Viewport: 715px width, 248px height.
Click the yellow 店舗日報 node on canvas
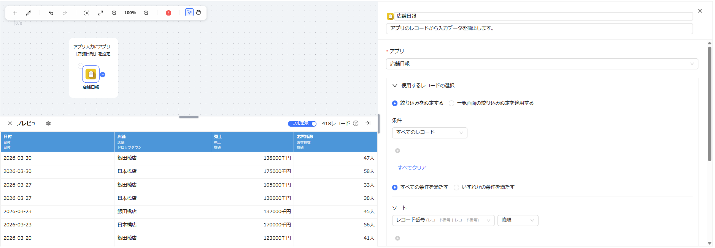91,74
